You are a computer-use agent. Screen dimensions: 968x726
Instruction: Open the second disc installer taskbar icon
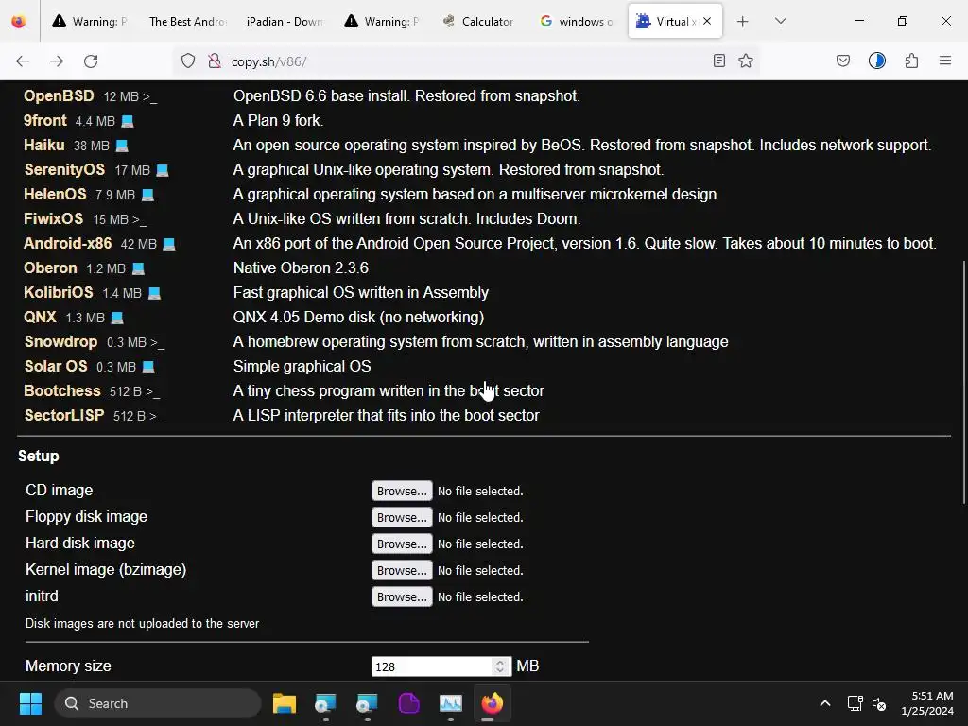[x=367, y=703]
